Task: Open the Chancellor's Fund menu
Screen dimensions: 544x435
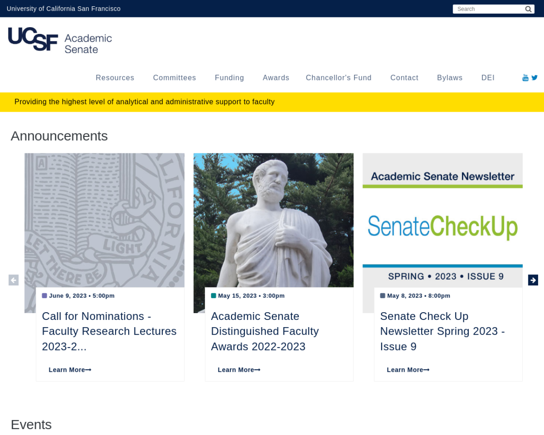Action: (339, 78)
